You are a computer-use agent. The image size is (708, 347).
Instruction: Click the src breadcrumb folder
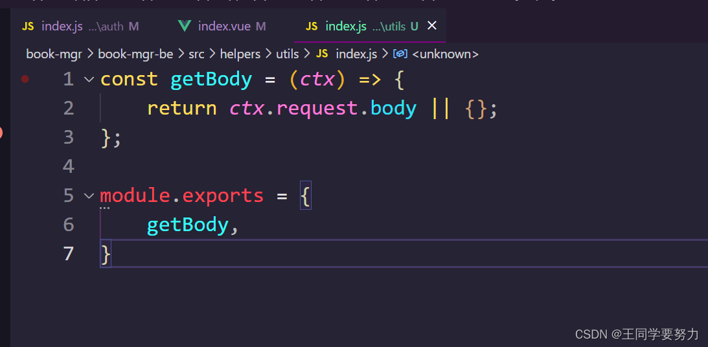[196, 54]
